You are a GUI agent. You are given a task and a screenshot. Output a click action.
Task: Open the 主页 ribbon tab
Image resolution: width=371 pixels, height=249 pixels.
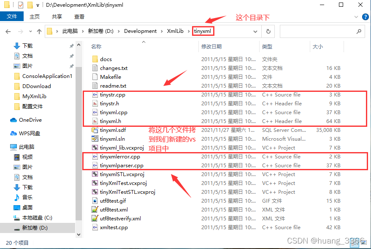pos(35,17)
